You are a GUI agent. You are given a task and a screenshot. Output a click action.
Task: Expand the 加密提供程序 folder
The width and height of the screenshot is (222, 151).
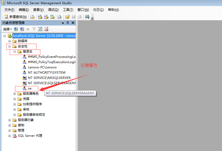click(15, 104)
